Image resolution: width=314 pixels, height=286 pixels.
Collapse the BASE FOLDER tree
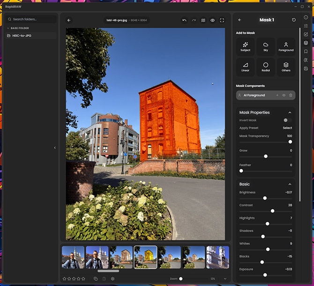coord(8,28)
